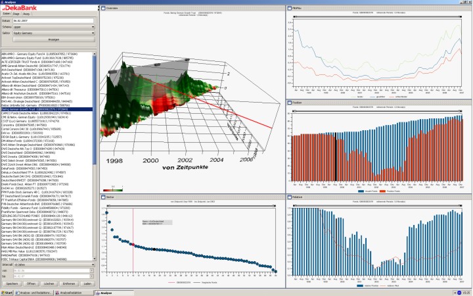Select 'DWS Investa' fund row

tap(47, 157)
